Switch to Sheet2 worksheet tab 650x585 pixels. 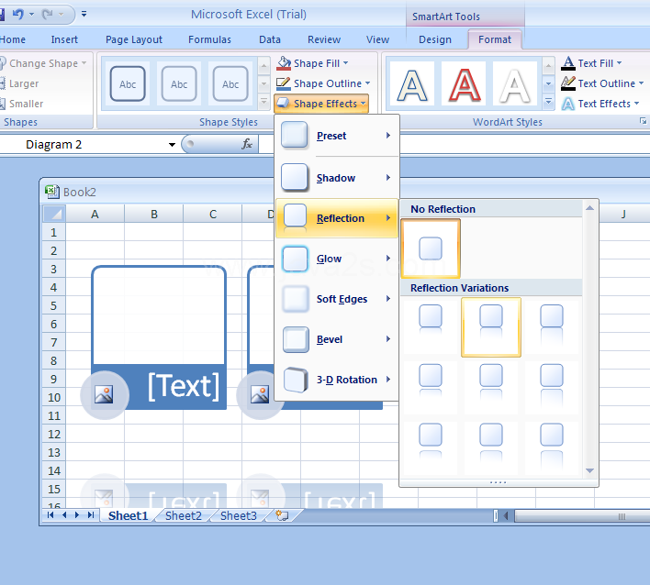(x=184, y=516)
